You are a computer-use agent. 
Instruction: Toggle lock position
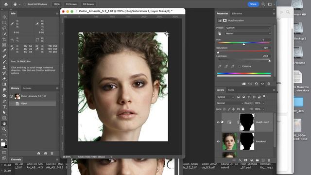click(233, 109)
